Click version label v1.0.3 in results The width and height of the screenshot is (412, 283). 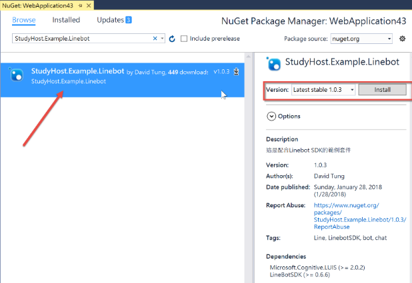coord(221,72)
